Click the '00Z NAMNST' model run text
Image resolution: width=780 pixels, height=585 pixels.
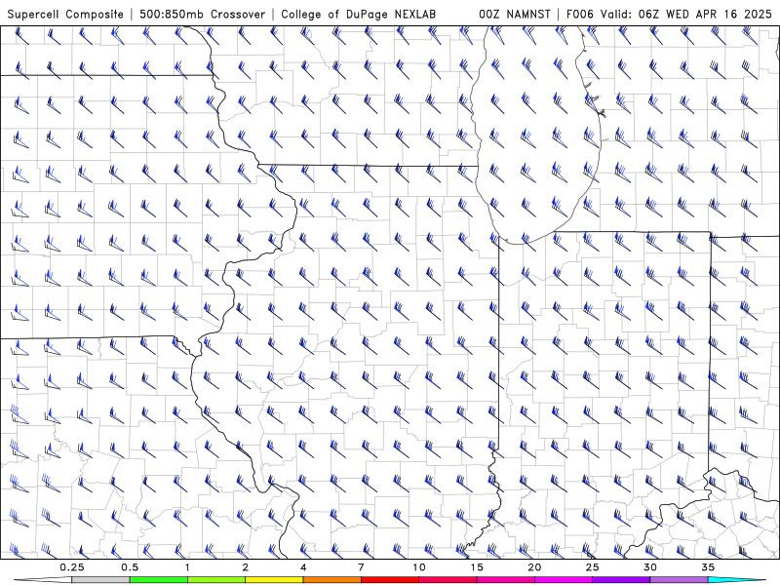pos(515,14)
